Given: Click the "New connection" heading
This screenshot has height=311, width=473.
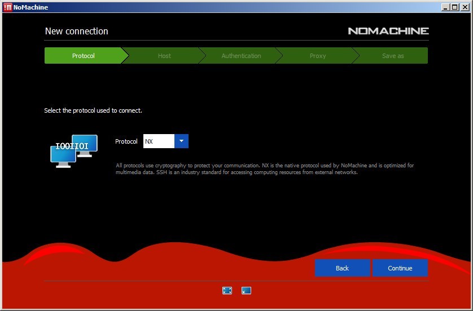Looking at the screenshot, I should 76,31.
